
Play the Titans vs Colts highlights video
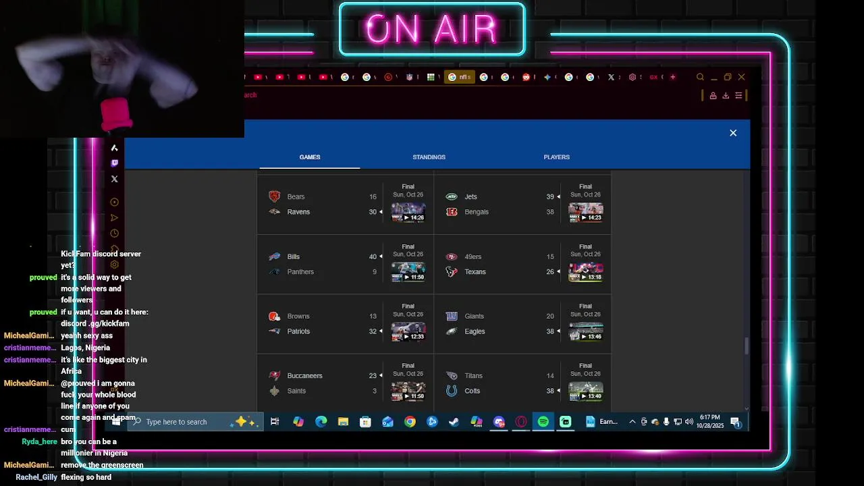(x=585, y=391)
